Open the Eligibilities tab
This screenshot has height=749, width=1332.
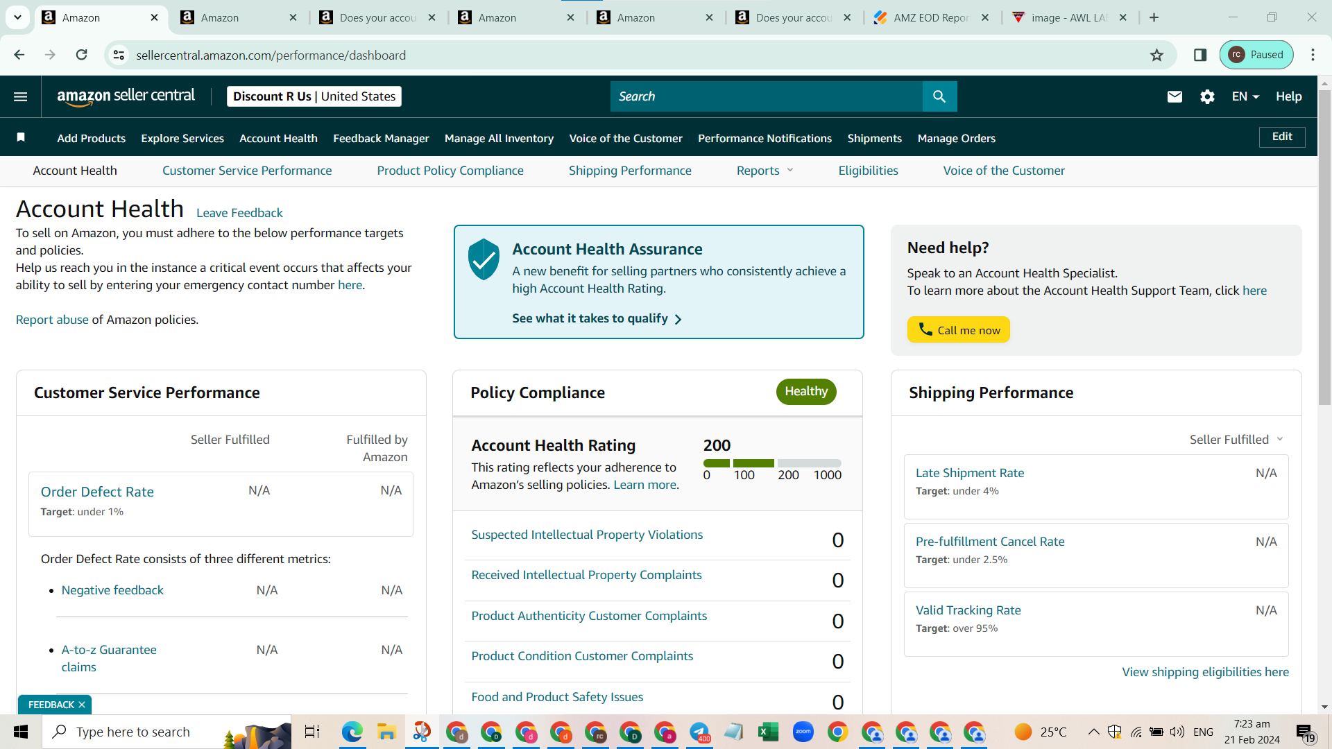[868, 171]
